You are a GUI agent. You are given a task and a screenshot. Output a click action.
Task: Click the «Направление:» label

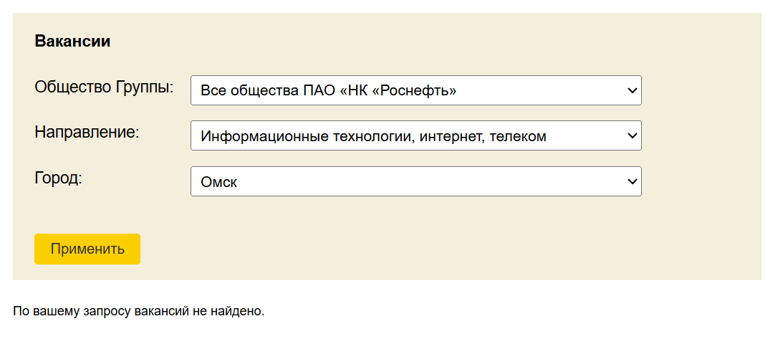(87, 133)
